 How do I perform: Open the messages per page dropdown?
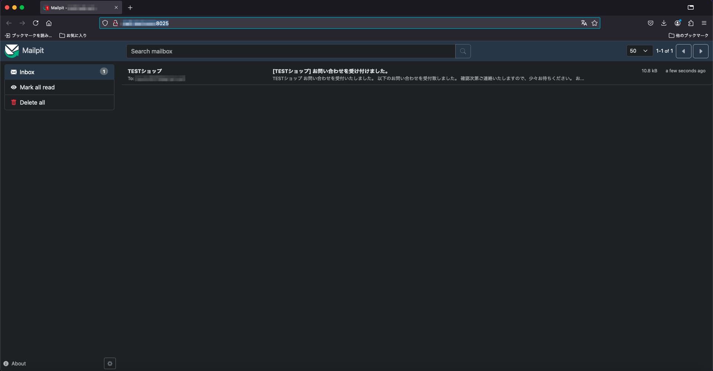[x=639, y=51]
